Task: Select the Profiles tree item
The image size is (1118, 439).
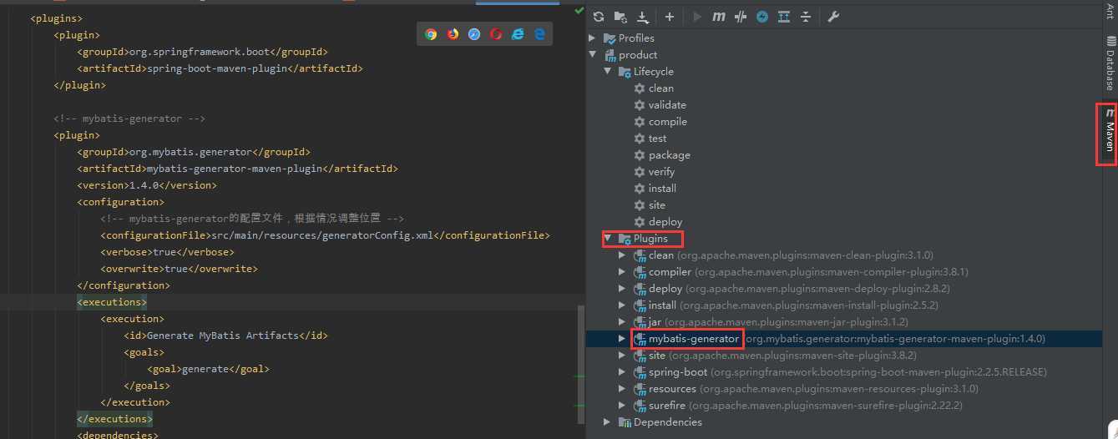Action: [636, 38]
